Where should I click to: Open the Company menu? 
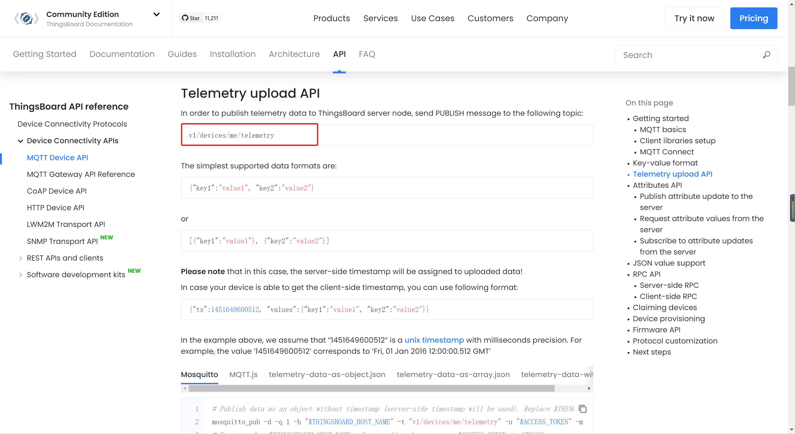pyautogui.click(x=547, y=18)
